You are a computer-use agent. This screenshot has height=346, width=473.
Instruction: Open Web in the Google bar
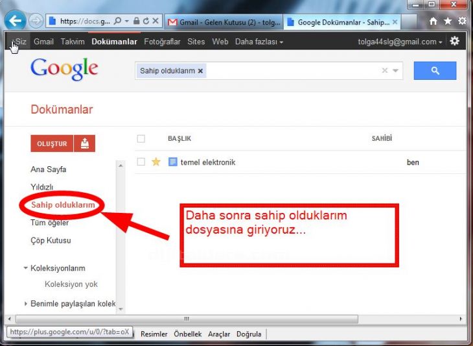coord(220,42)
